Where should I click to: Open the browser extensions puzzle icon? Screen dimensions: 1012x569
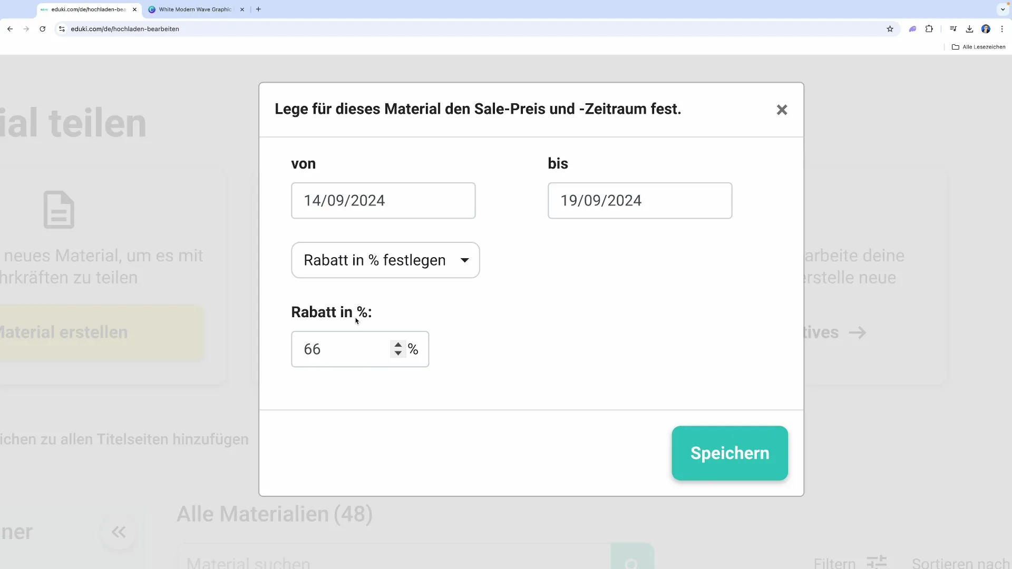[x=929, y=29]
